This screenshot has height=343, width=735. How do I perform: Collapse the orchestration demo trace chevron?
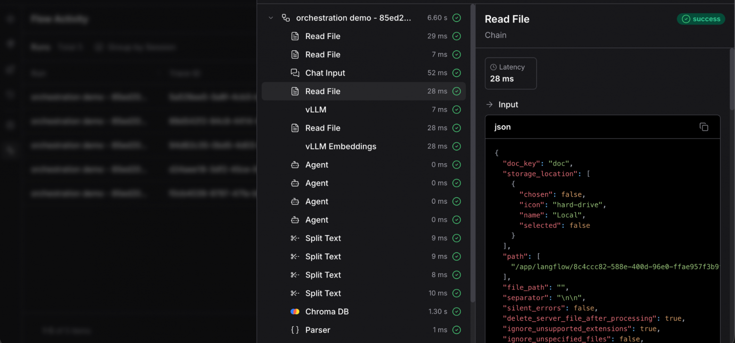coord(271,18)
